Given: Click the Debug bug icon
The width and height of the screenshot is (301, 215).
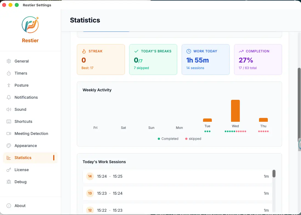Looking at the screenshot, I should pyautogui.click(x=9, y=182).
